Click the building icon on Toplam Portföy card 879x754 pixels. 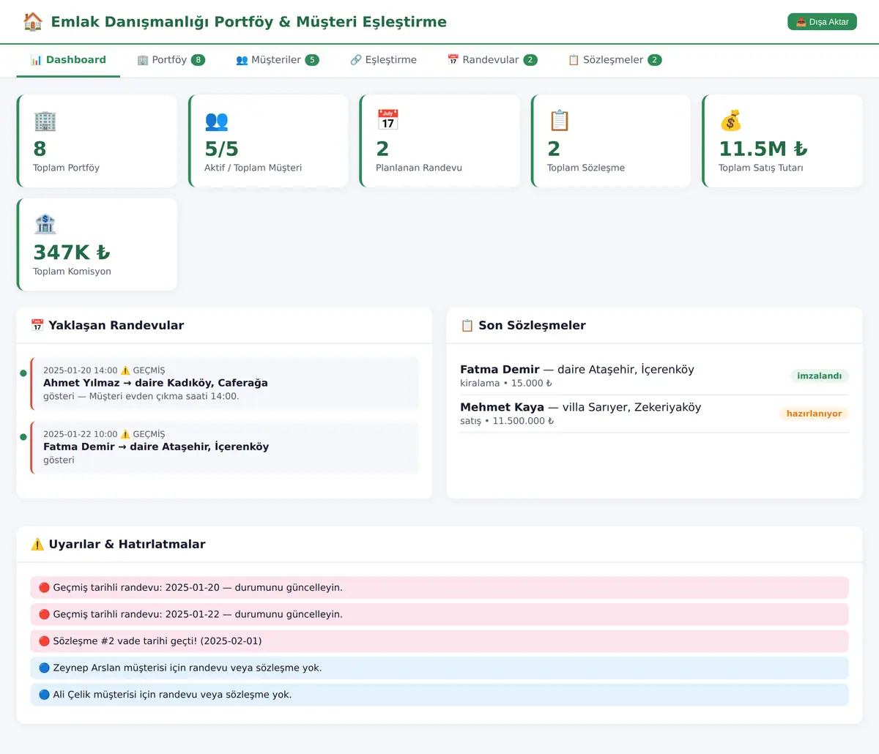(x=45, y=121)
